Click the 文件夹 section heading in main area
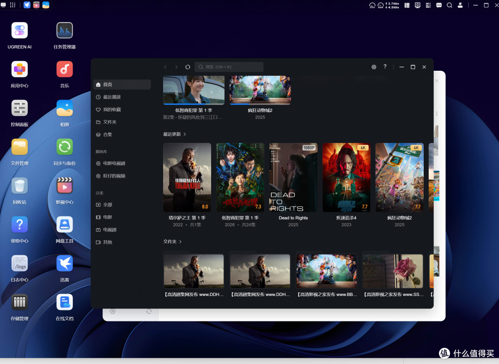 (x=170, y=242)
